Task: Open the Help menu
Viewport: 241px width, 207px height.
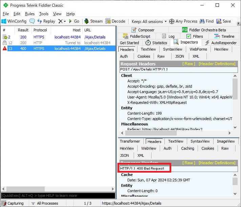Action: tap(70, 14)
